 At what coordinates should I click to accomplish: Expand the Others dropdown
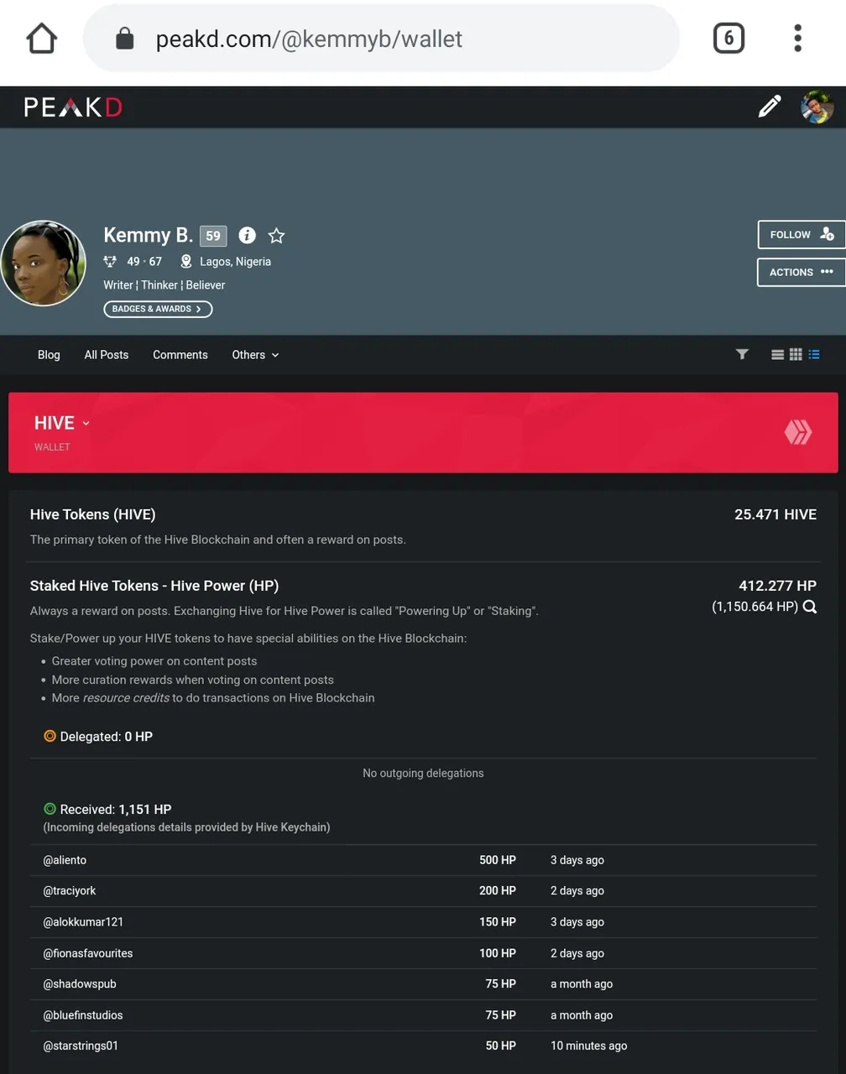[255, 355]
